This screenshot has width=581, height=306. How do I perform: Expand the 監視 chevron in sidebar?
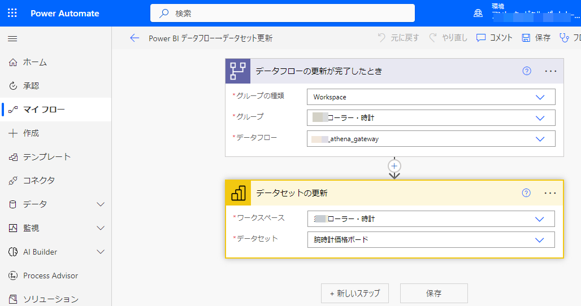pos(101,228)
